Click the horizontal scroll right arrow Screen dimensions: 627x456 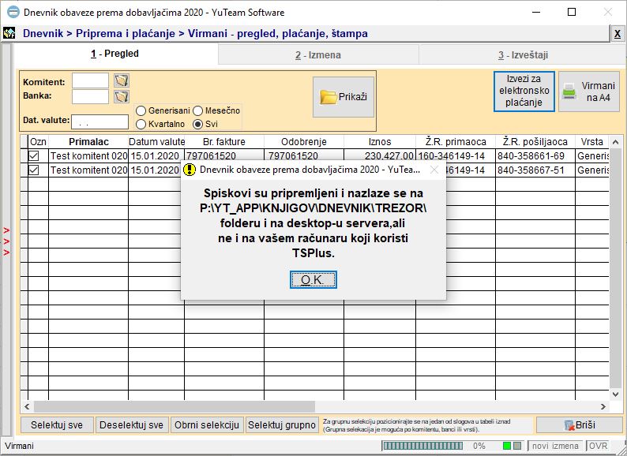tap(603, 407)
